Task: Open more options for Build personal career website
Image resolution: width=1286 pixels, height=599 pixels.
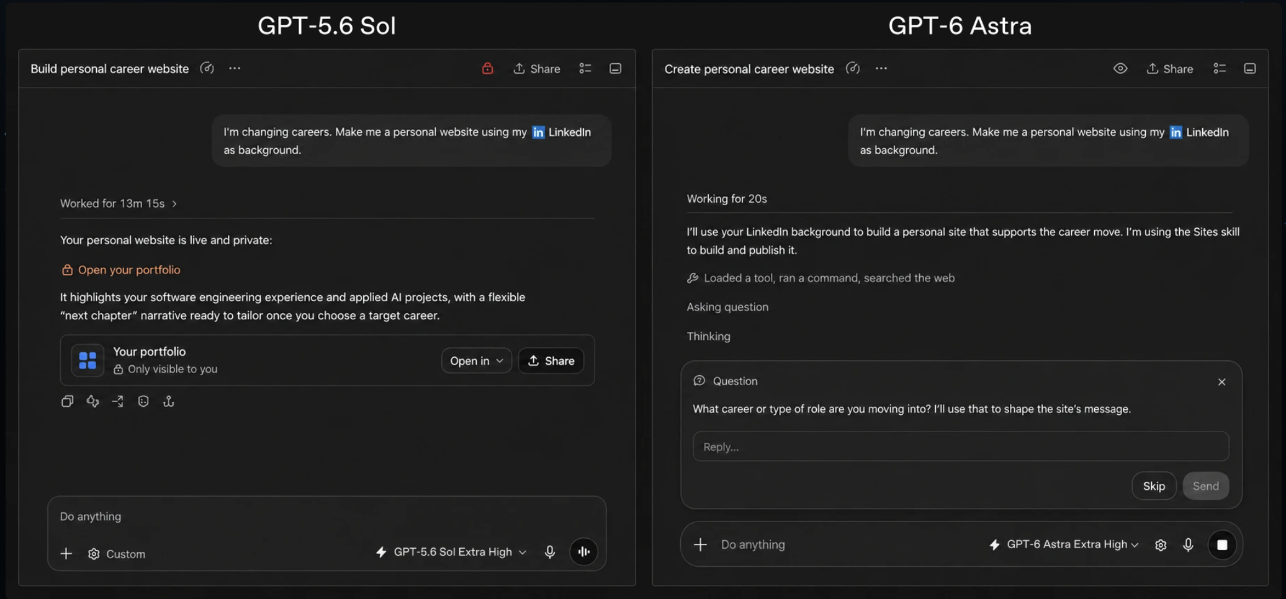Action: (235, 68)
